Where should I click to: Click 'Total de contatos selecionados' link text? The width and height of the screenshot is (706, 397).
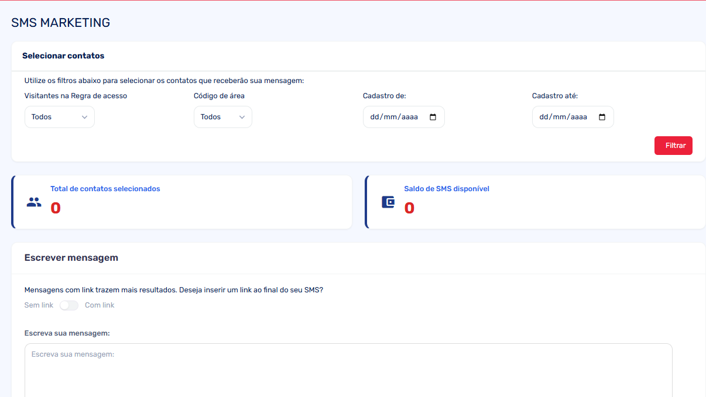(x=105, y=189)
